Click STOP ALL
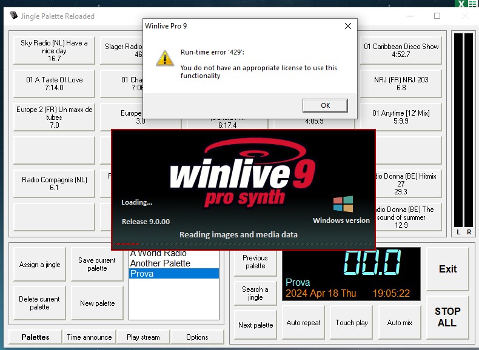 [447, 317]
